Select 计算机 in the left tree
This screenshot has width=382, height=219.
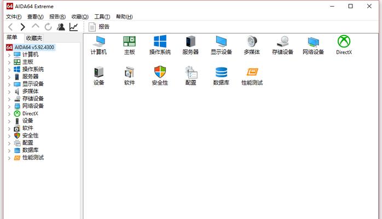(30, 55)
